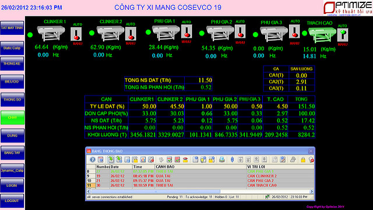
Task: Toggle PHU GIA 2 AUTO/MANU switch
Action: coord(240,31)
